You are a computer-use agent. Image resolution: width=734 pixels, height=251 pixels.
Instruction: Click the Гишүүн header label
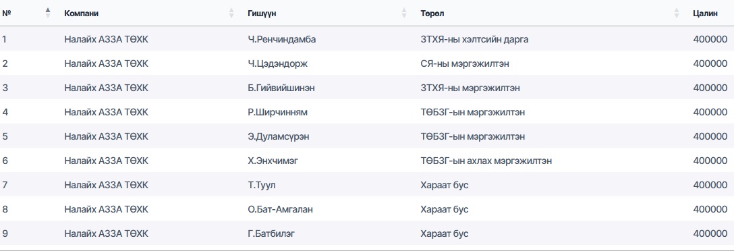click(262, 13)
